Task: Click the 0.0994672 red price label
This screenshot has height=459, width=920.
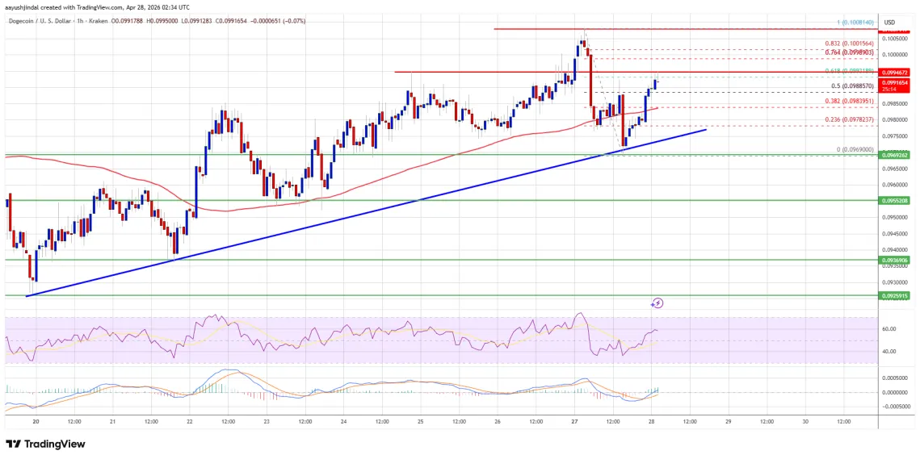Action: tap(896, 73)
